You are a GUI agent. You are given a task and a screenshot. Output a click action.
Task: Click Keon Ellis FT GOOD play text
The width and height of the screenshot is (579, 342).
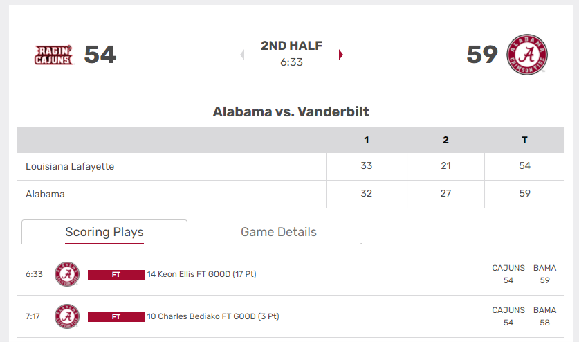click(x=201, y=274)
